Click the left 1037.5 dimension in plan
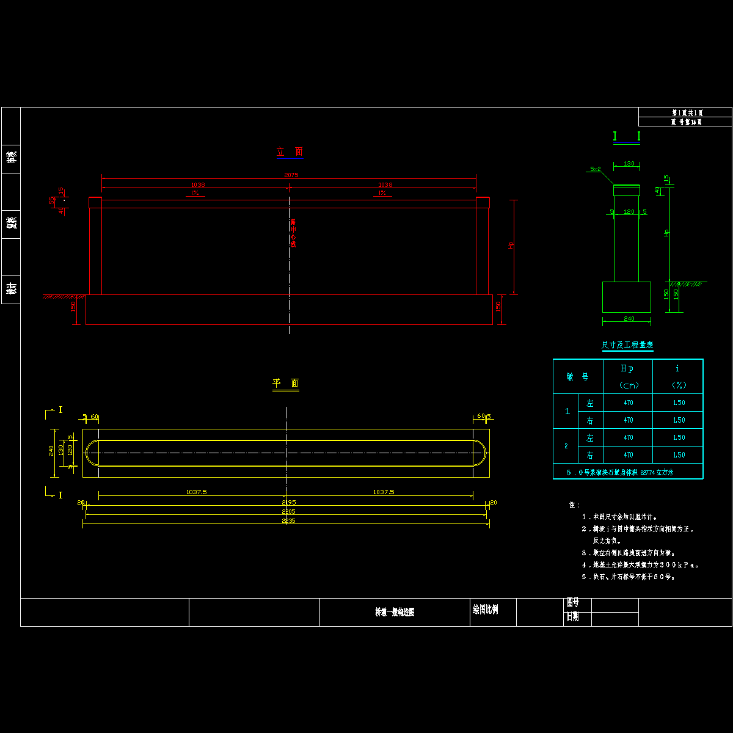733x733 pixels. pos(195,492)
